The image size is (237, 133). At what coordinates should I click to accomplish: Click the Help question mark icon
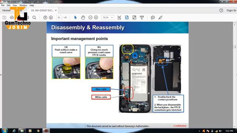pos(221,10)
